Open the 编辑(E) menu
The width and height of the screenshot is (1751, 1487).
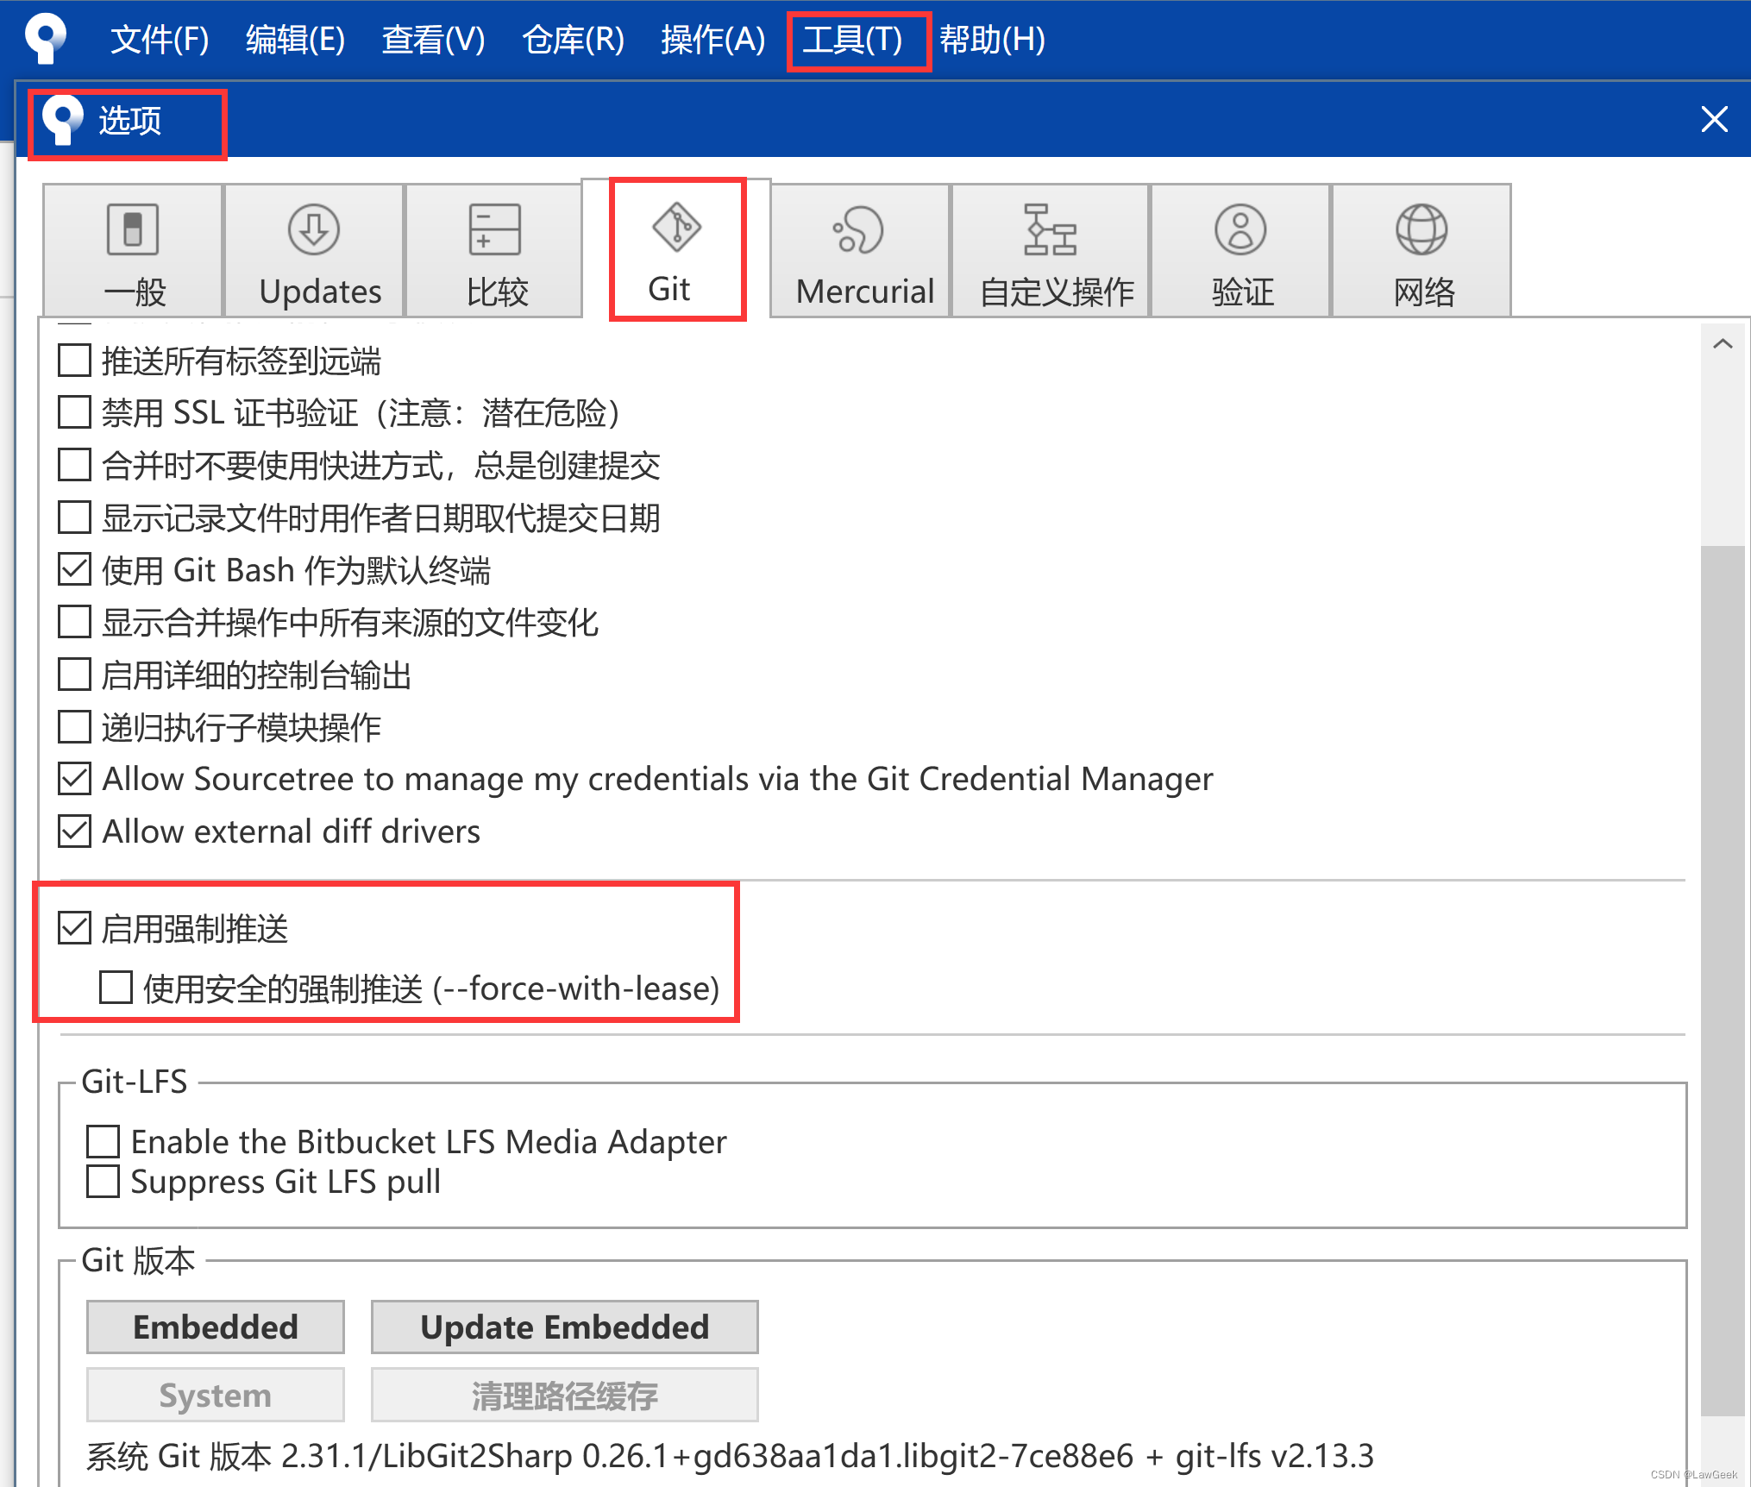pyautogui.click(x=295, y=40)
